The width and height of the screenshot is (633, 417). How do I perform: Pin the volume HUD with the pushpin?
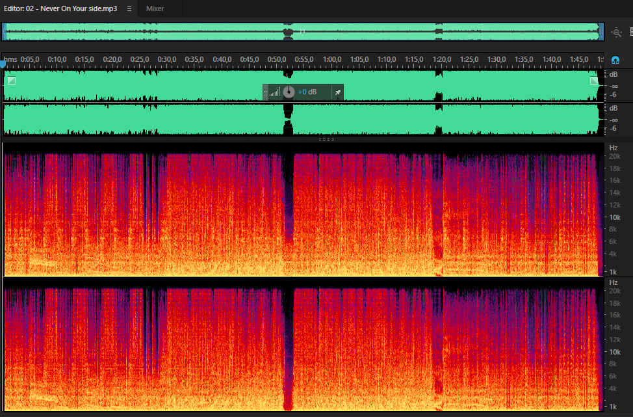coord(338,92)
